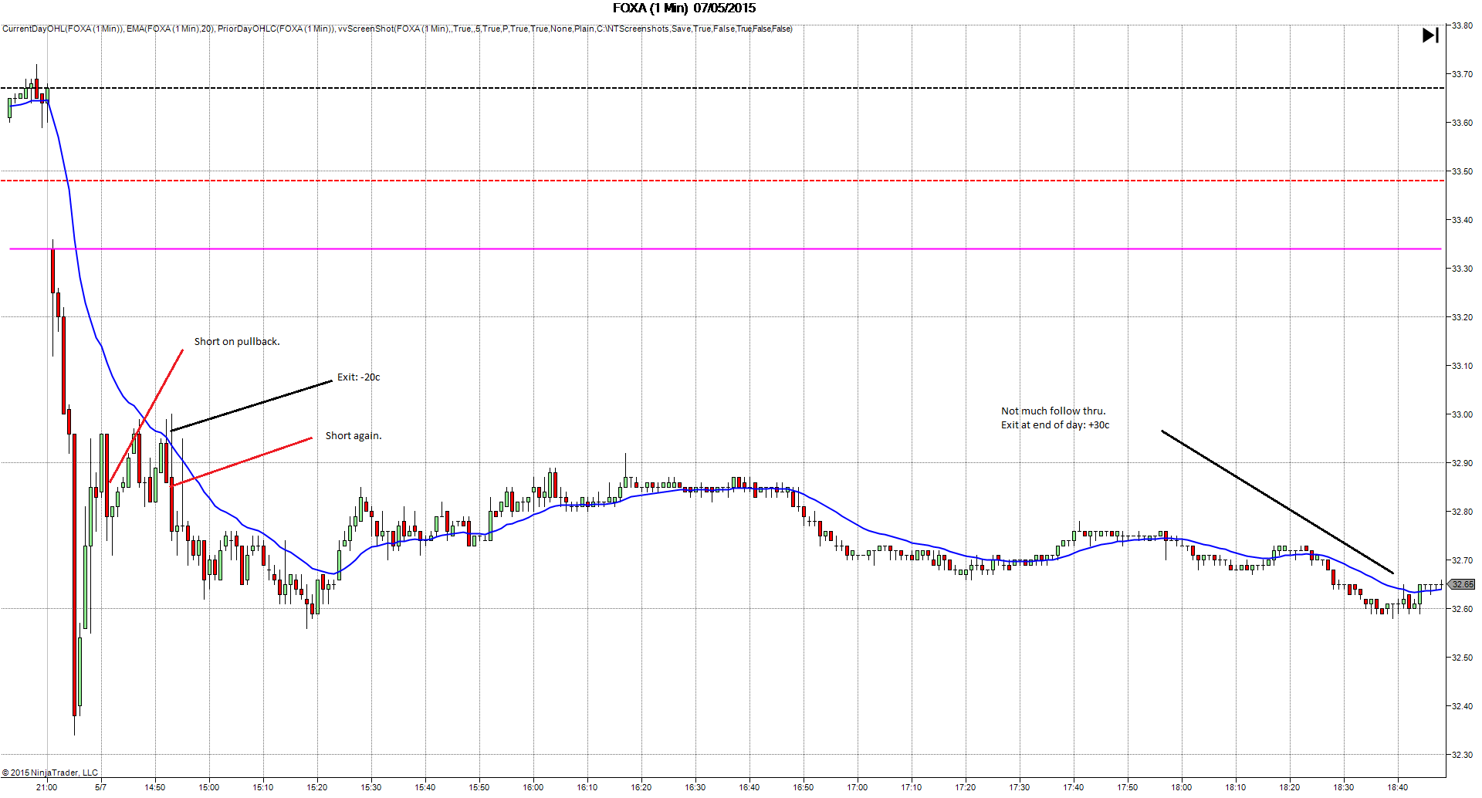Click the skip-to-latest-bar arrow icon
The width and height of the screenshot is (1482, 798).
point(1430,36)
